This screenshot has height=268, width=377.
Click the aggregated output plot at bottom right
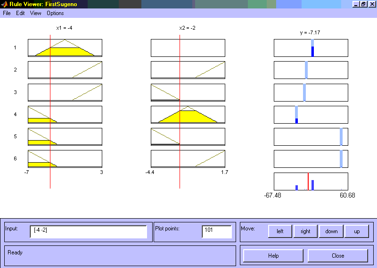(x=311, y=181)
